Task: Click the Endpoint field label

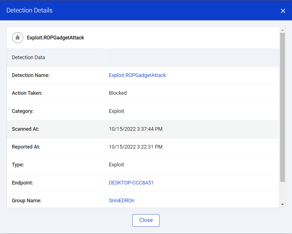Action: [22, 183]
